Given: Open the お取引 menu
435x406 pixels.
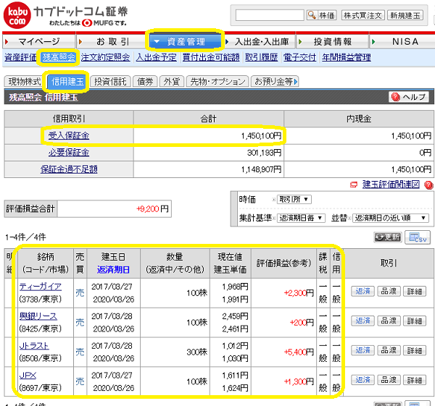Looking at the screenshot, I should (x=111, y=41).
